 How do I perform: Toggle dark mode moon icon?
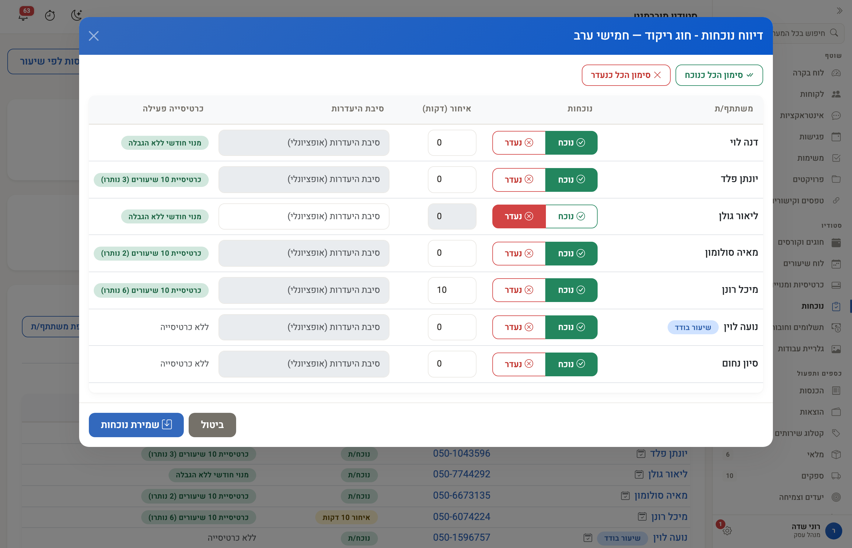76,15
